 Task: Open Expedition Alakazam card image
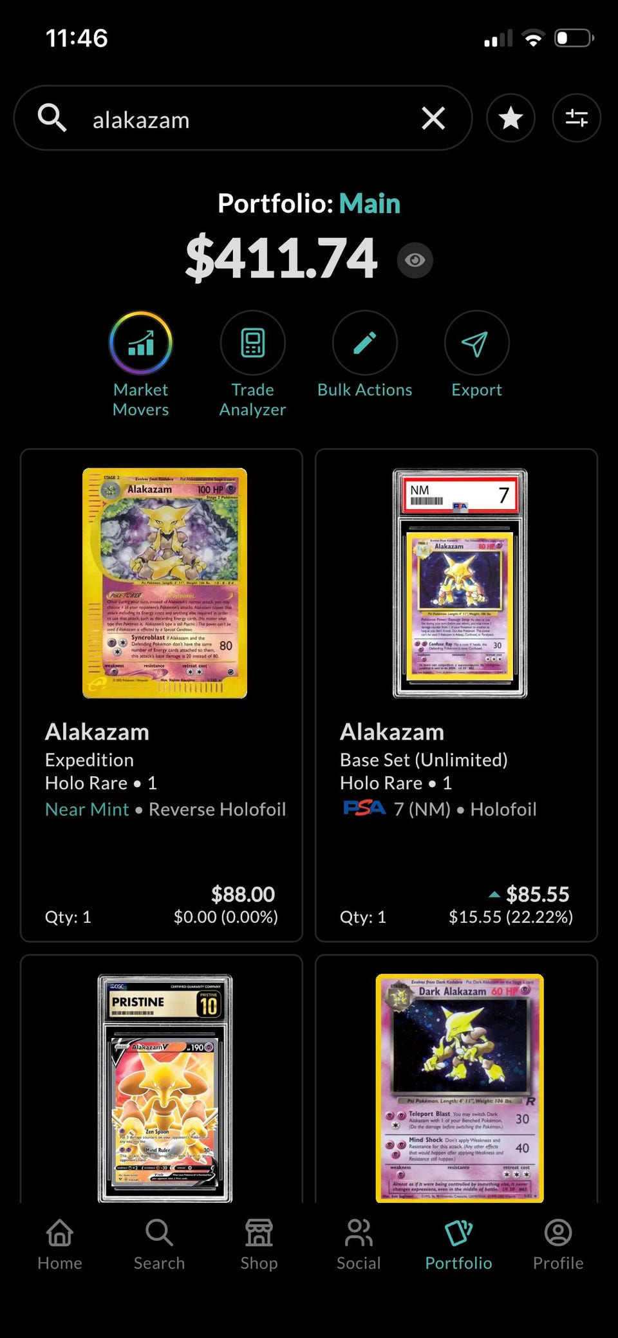pyautogui.click(x=165, y=583)
